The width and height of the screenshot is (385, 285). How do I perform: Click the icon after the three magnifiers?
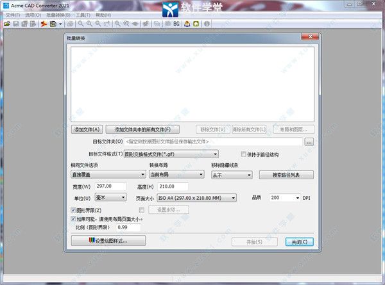[107, 24]
